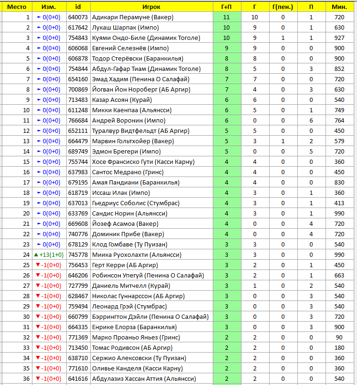Select player Амая Пандиани (Баранкилья)
This screenshot has height=385, width=357.
[136, 182]
